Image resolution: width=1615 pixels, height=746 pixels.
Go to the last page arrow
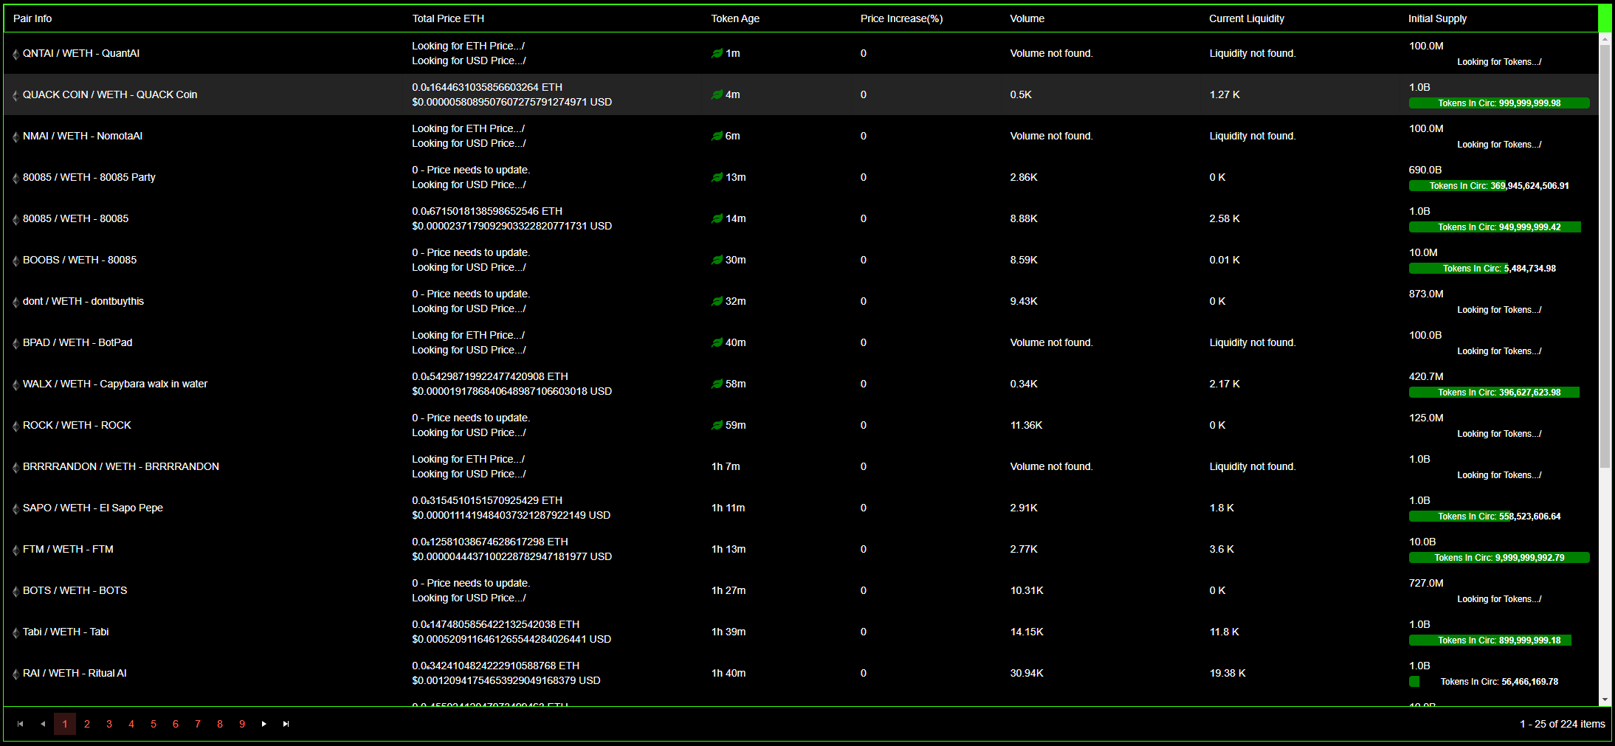[286, 724]
